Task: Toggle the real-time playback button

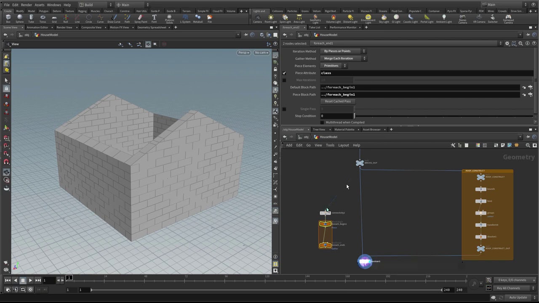Action: [30, 290]
